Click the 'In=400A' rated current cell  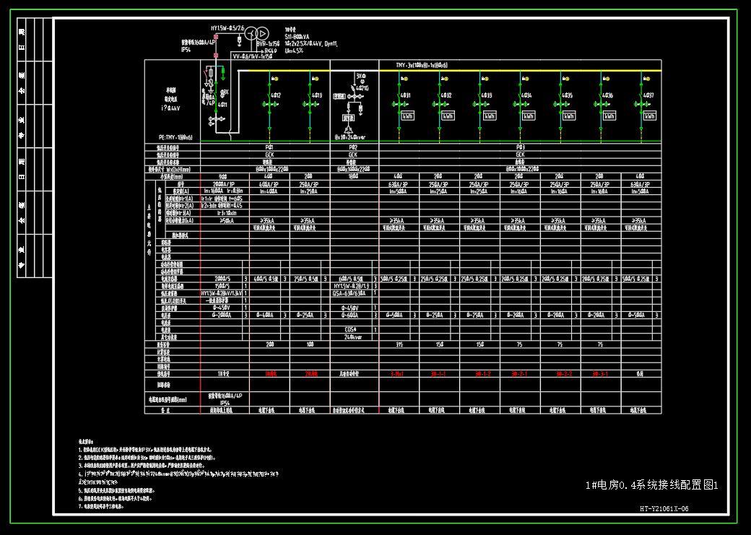click(269, 191)
